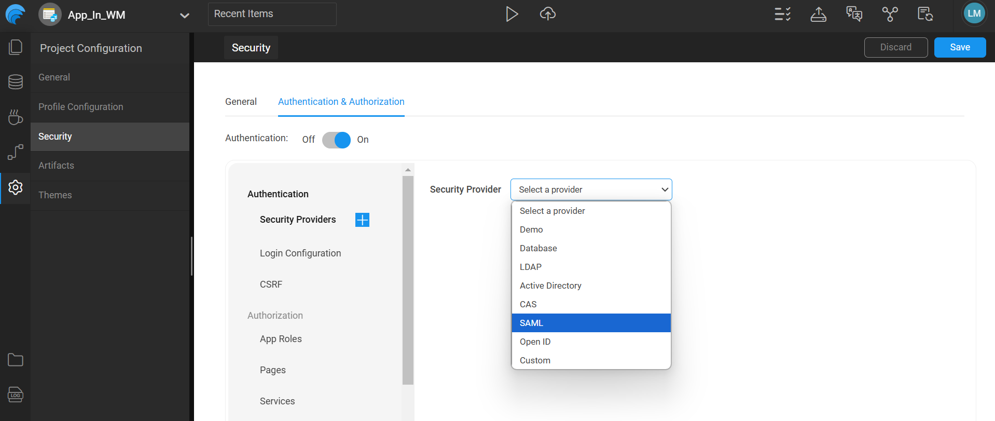Choose SAML from the provider list
The width and height of the screenshot is (995, 421).
[591, 323]
